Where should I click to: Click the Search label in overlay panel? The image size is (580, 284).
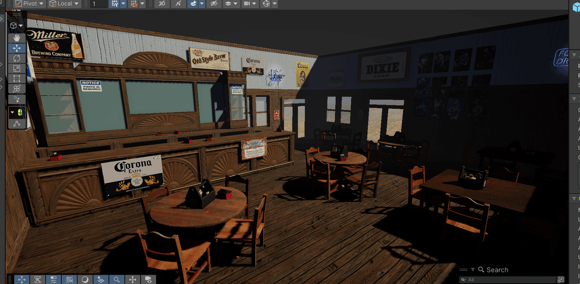pyautogui.click(x=497, y=270)
